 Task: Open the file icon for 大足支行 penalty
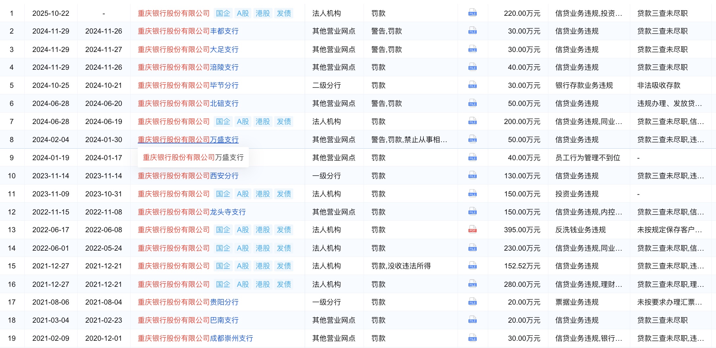point(472,49)
